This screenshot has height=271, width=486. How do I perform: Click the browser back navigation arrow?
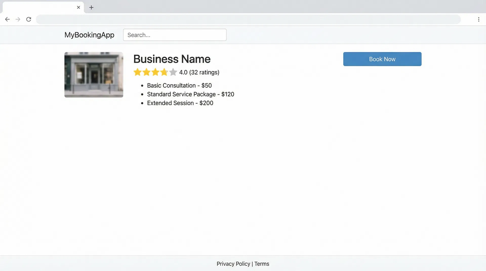tap(7, 19)
